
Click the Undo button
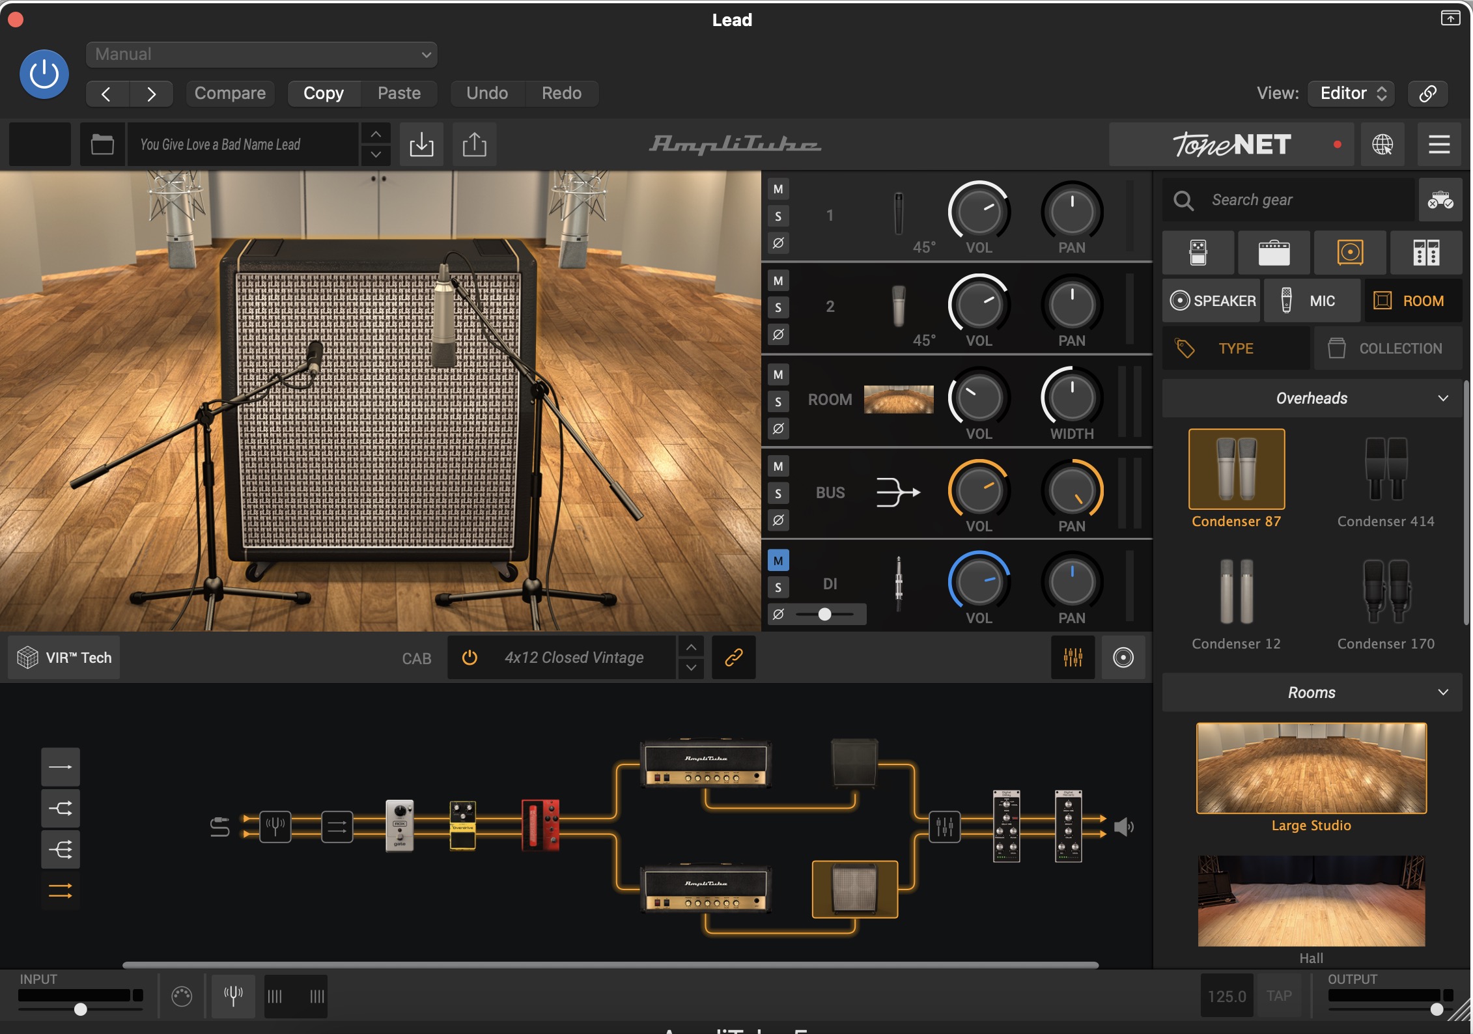(487, 94)
